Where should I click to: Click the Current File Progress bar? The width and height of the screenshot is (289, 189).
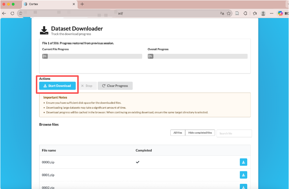pyautogui.click(x=92, y=56)
